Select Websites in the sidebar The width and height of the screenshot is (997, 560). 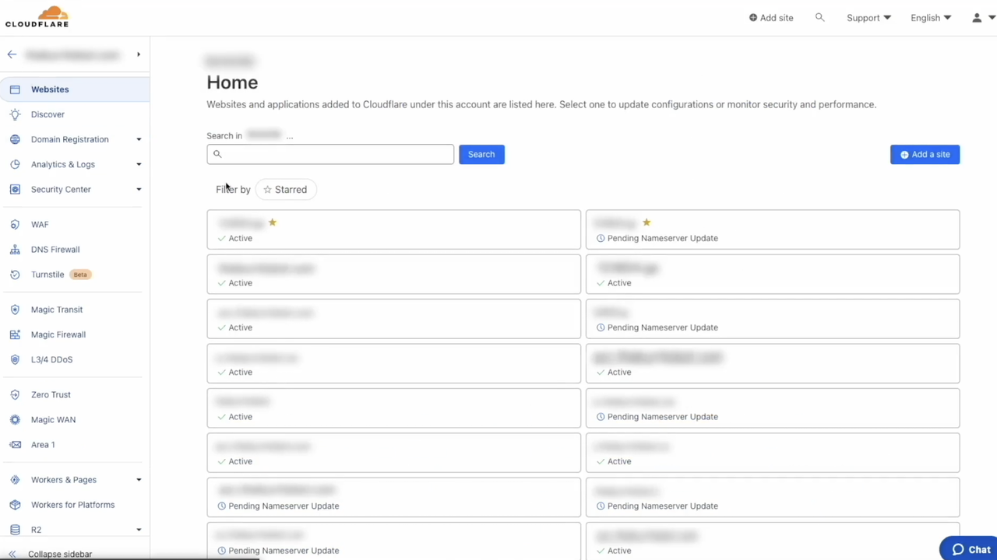click(x=50, y=89)
